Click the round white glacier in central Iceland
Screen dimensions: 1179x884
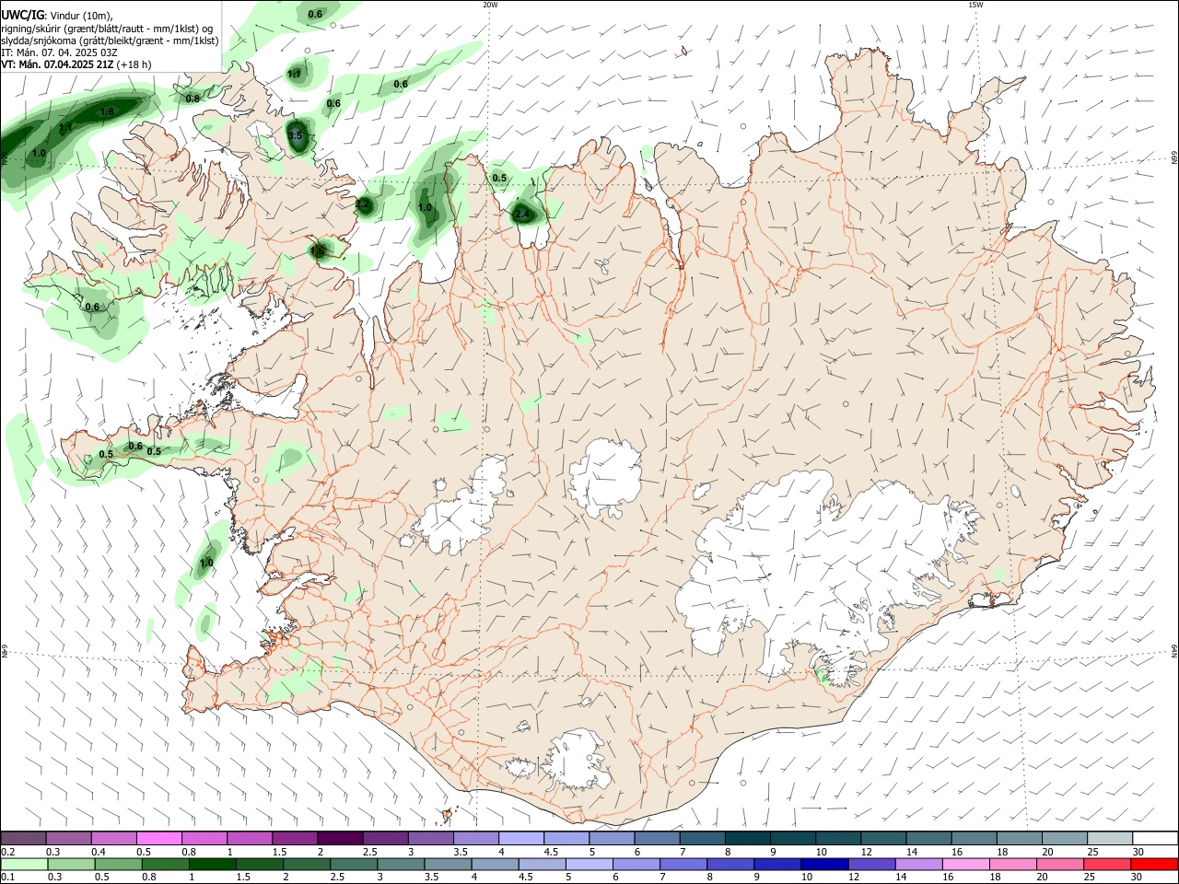(x=605, y=477)
